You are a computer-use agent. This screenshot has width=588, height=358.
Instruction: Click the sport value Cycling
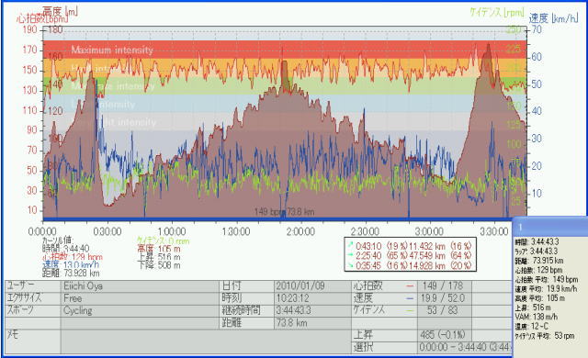(77, 310)
